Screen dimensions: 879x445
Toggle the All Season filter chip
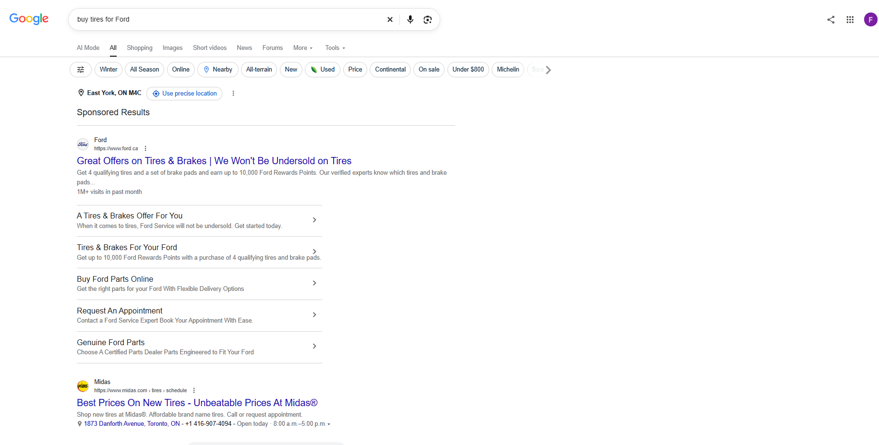(144, 70)
